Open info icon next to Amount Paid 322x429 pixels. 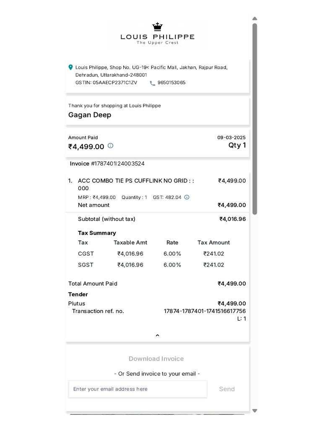110,146
